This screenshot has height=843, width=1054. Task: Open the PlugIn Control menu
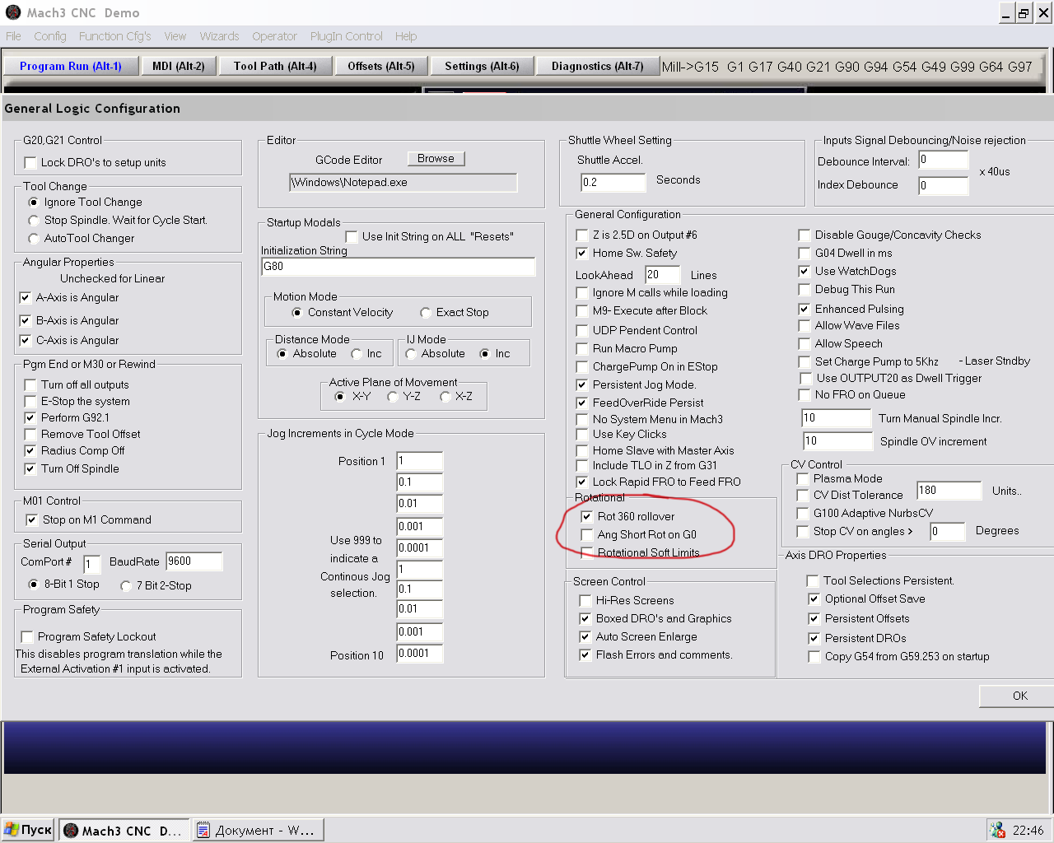click(347, 36)
